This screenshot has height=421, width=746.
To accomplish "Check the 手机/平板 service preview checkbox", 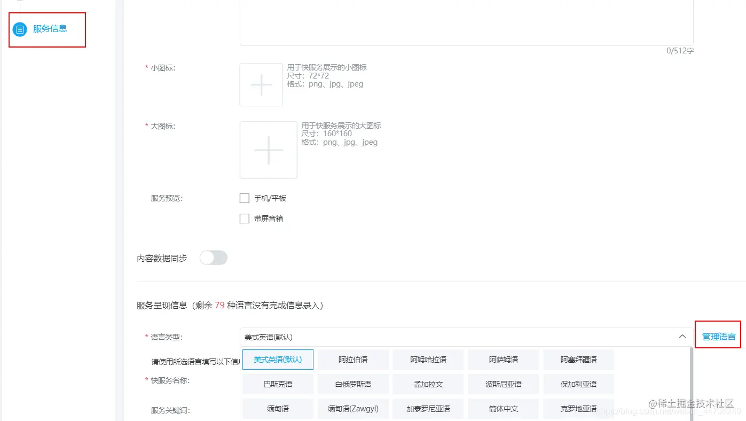I will coord(244,198).
